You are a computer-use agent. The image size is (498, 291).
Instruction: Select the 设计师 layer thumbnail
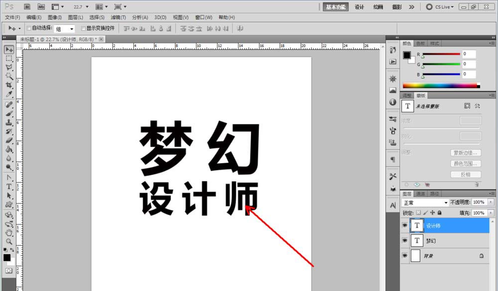(x=417, y=225)
